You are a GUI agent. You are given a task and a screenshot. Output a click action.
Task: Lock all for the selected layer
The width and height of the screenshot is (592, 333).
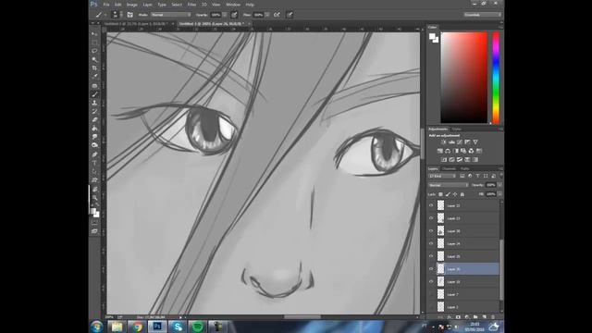pos(462,194)
